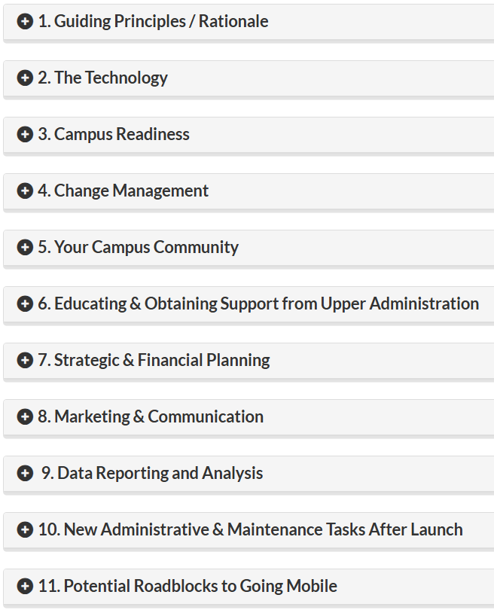Open the 3. Campus Readiness section title
Viewport: 494px width, 610px height.
(x=114, y=135)
